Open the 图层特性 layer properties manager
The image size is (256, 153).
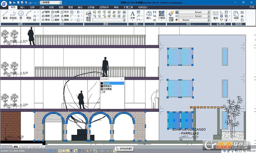89,15
